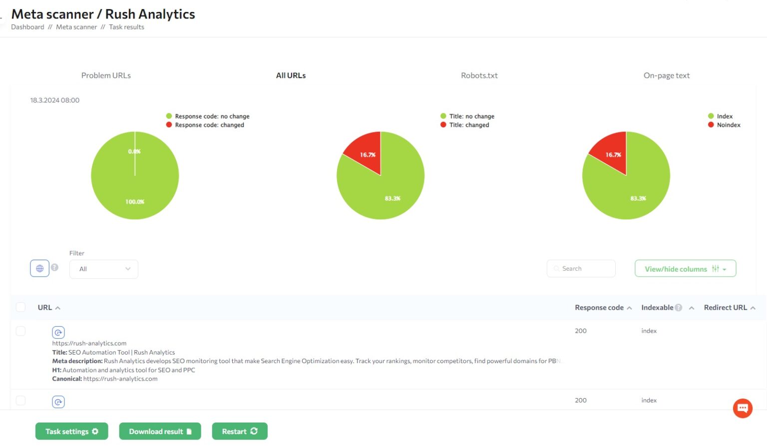Open the chat widget in the bottom right corner
This screenshot has width=767, height=446.
pyautogui.click(x=743, y=408)
